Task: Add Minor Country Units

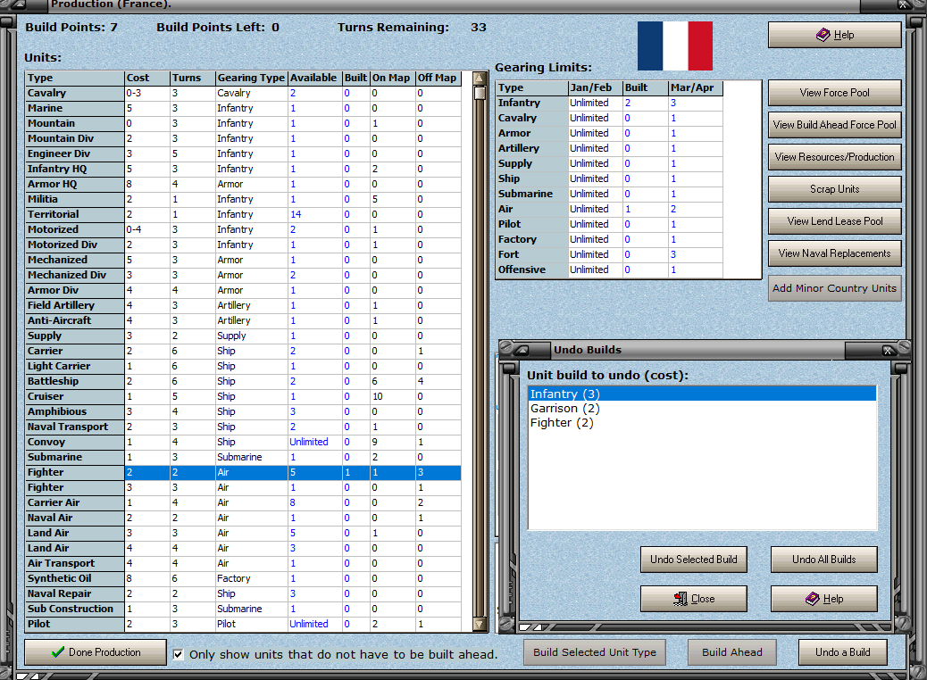Action: click(834, 287)
